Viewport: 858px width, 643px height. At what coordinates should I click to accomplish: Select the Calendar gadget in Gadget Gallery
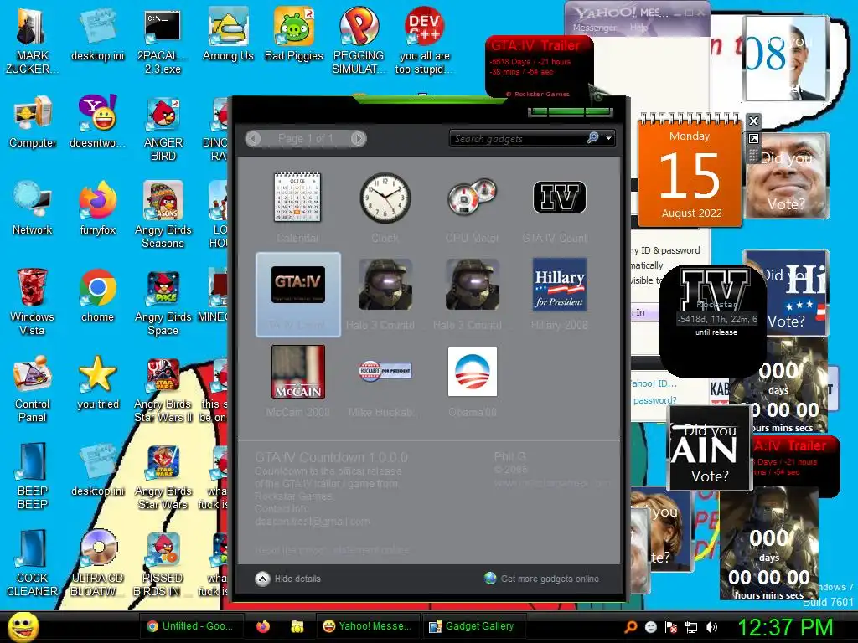click(x=297, y=207)
